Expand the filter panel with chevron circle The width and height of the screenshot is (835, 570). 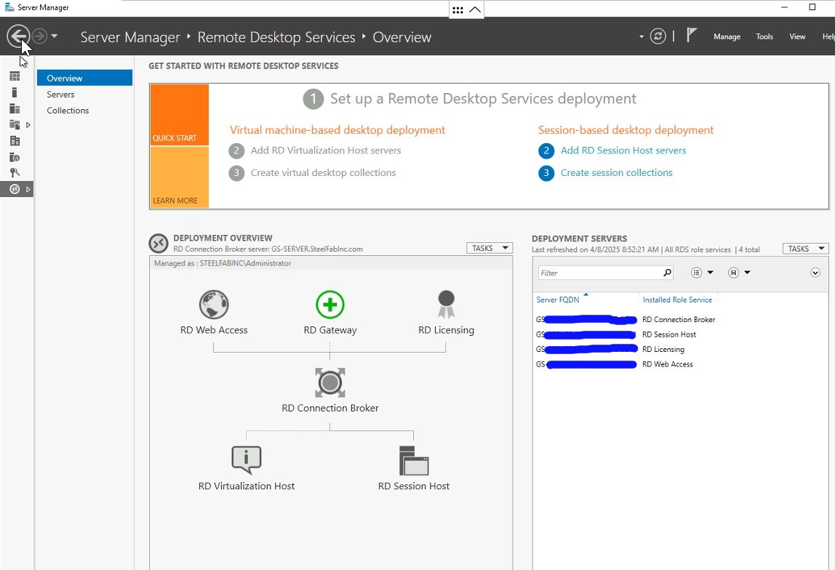point(815,273)
